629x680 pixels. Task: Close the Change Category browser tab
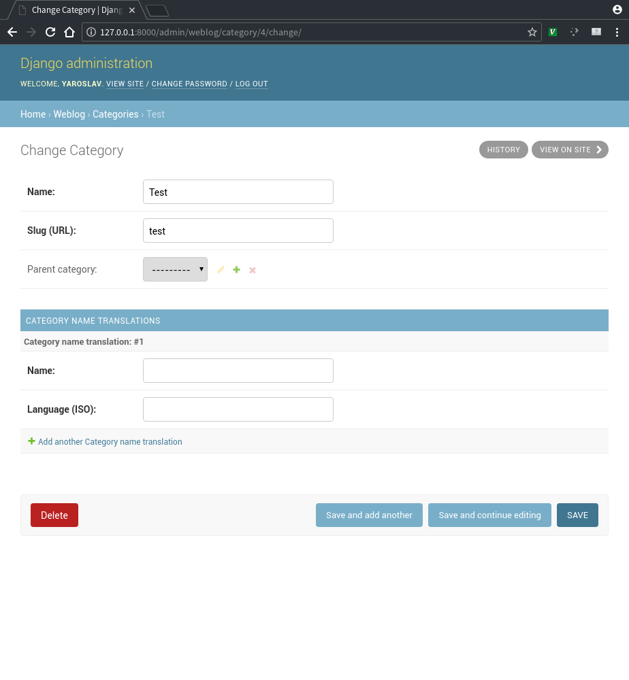click(132, 10)
